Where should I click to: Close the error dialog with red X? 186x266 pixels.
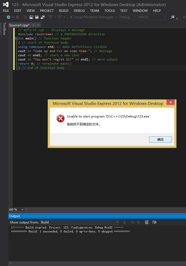(x=171, y=102)
